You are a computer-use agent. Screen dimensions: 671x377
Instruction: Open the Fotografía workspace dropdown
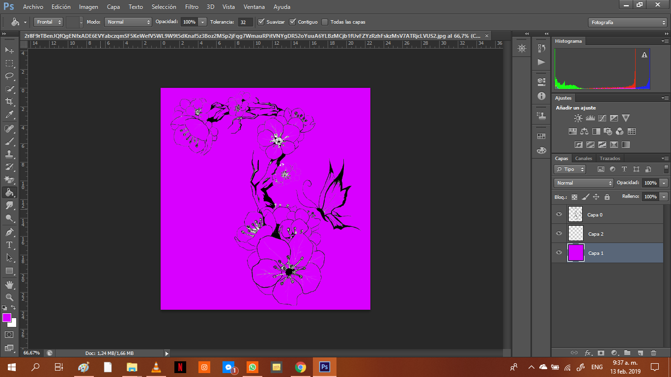(x=627, y=23)
